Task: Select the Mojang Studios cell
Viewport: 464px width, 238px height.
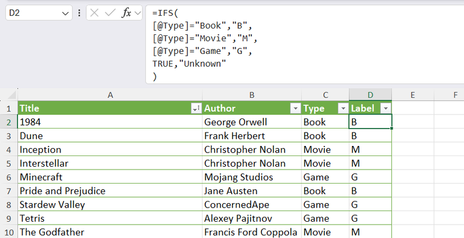Action: tap(252, 177)
